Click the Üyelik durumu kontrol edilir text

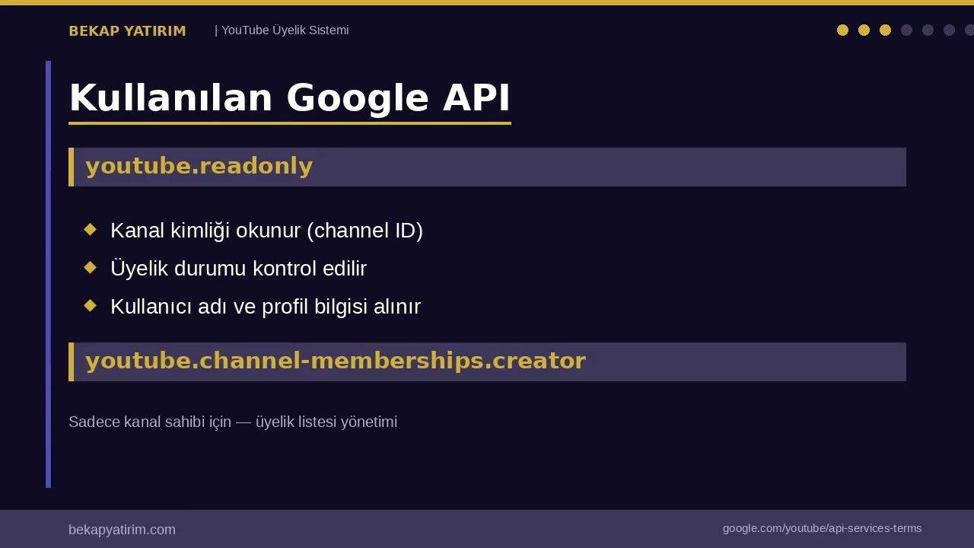[x=238, y=269]
